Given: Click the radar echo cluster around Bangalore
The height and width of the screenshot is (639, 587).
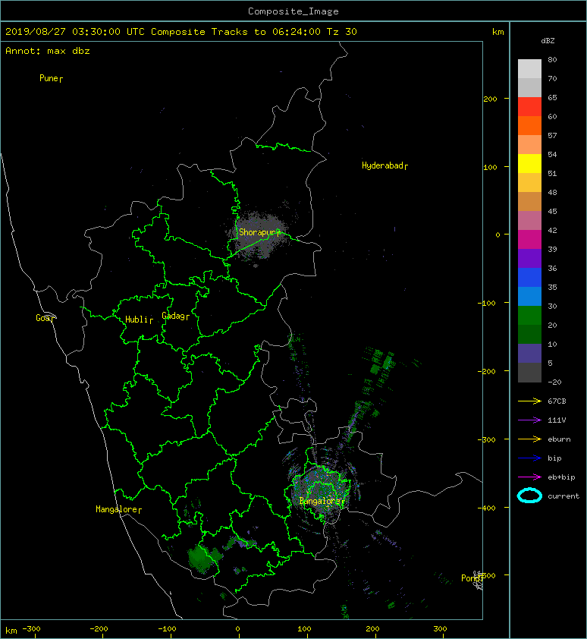Looking at the screenshot, I should [322, 491].
